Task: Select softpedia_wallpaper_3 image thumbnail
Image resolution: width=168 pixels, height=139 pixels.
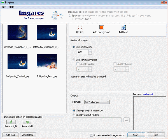Action: pyautogui.click(x=47, y=32)
